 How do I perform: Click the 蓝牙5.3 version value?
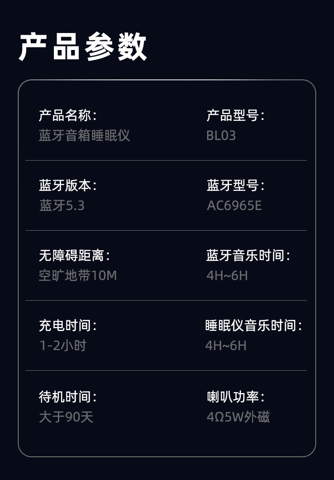click(x=62, y=205)
